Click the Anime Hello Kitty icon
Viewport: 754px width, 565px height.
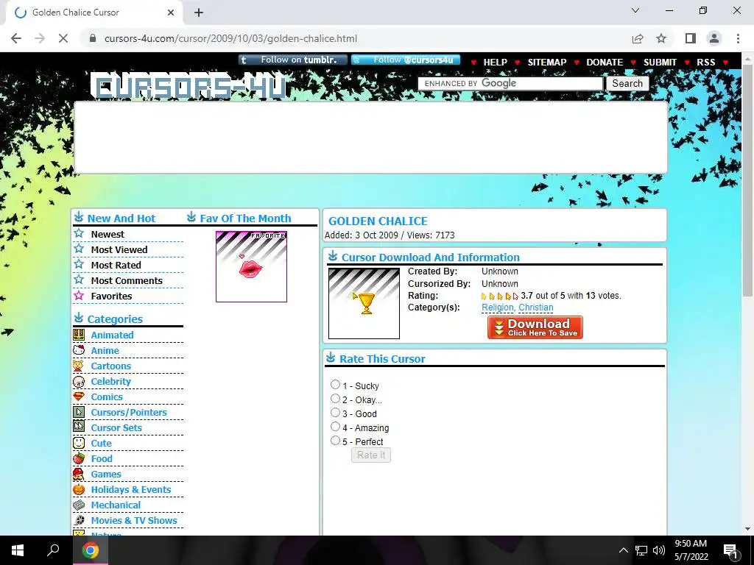pyautogui.click(x=79, y=350)
